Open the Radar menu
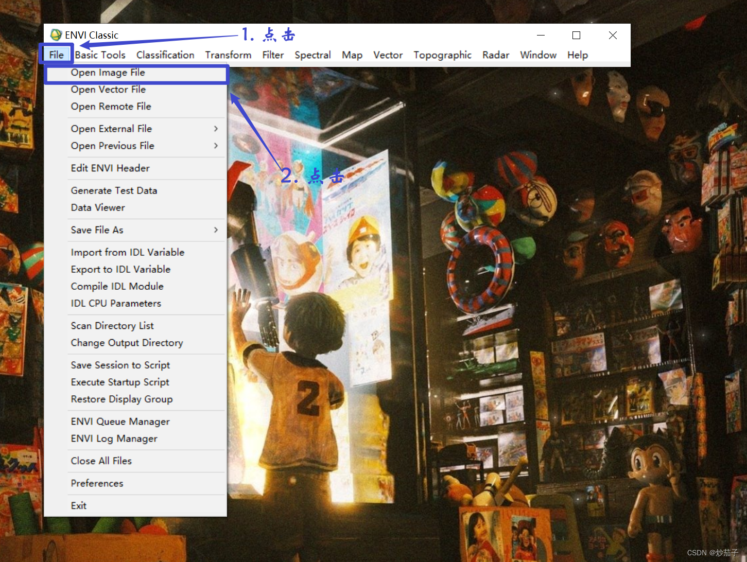 click(496, 55)
